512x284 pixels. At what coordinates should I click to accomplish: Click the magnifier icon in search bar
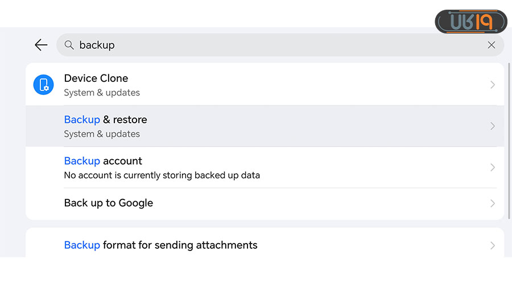click(x=69, y=45)
